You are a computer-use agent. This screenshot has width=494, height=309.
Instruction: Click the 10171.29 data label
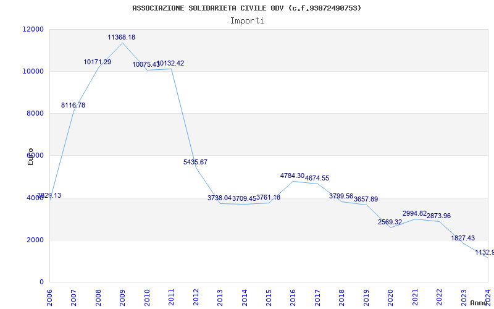coord(98,62)
